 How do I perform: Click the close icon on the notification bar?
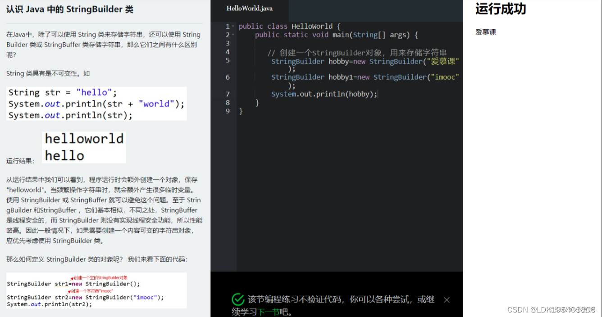(x=447, y=299)
